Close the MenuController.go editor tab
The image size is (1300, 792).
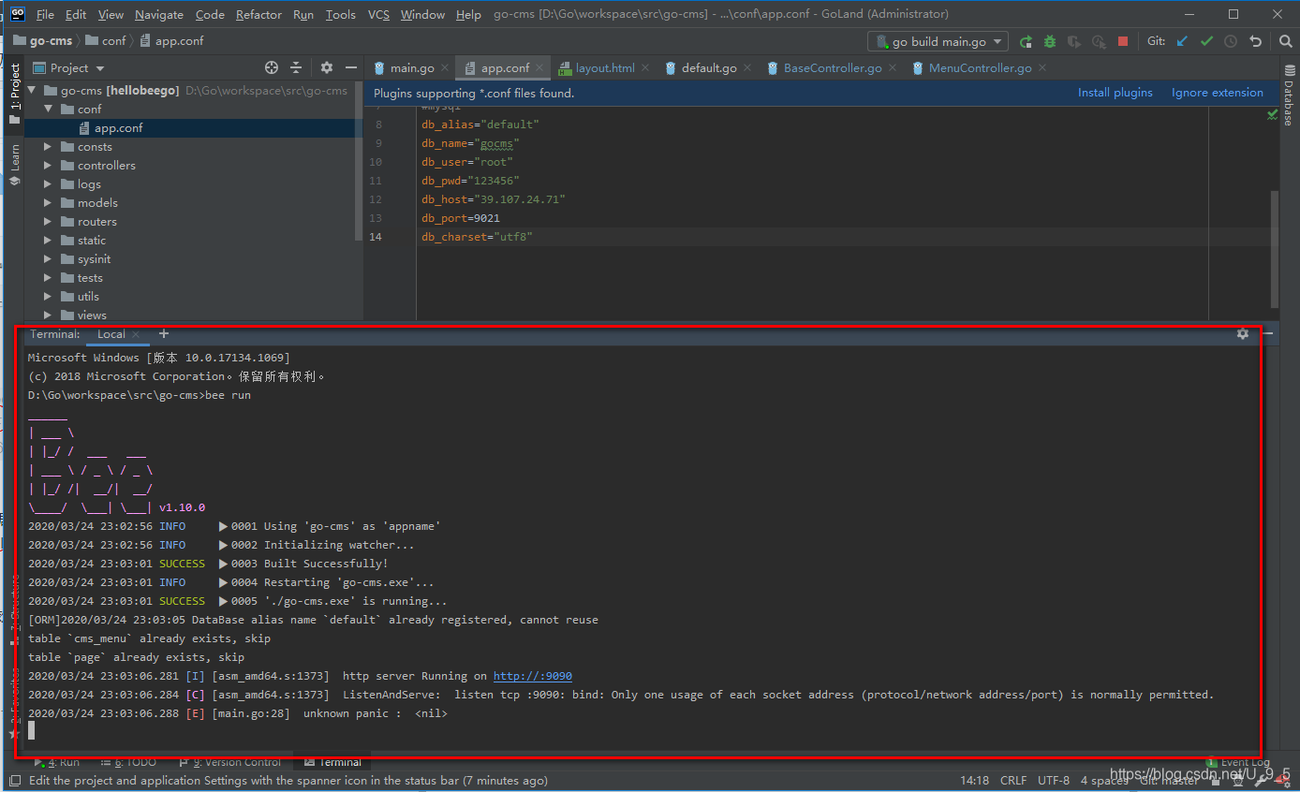[x=1042, y=68]
